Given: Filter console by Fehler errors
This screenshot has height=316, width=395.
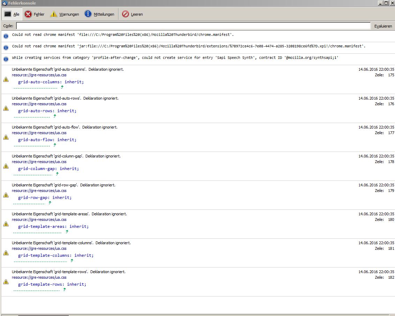Looking at the screenshot, I should click(35, 14).
